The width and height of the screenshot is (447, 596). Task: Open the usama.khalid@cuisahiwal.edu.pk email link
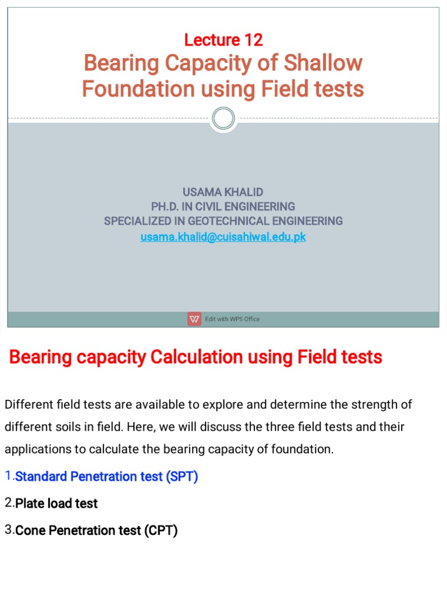(x=223, y=237)
